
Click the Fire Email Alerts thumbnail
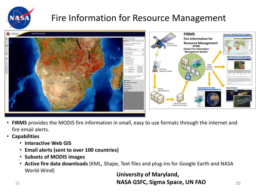point(239,71)
